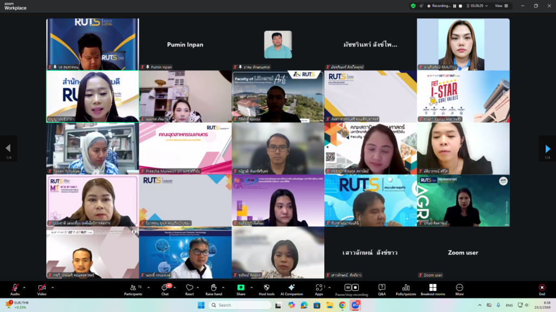Open the Participants panel
The height and width of the screenshot is (312, 556).
[x=132, y=288]
